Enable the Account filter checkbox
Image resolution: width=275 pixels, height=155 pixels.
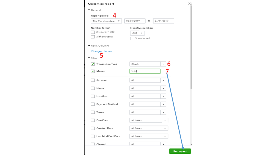click(93, 80)
